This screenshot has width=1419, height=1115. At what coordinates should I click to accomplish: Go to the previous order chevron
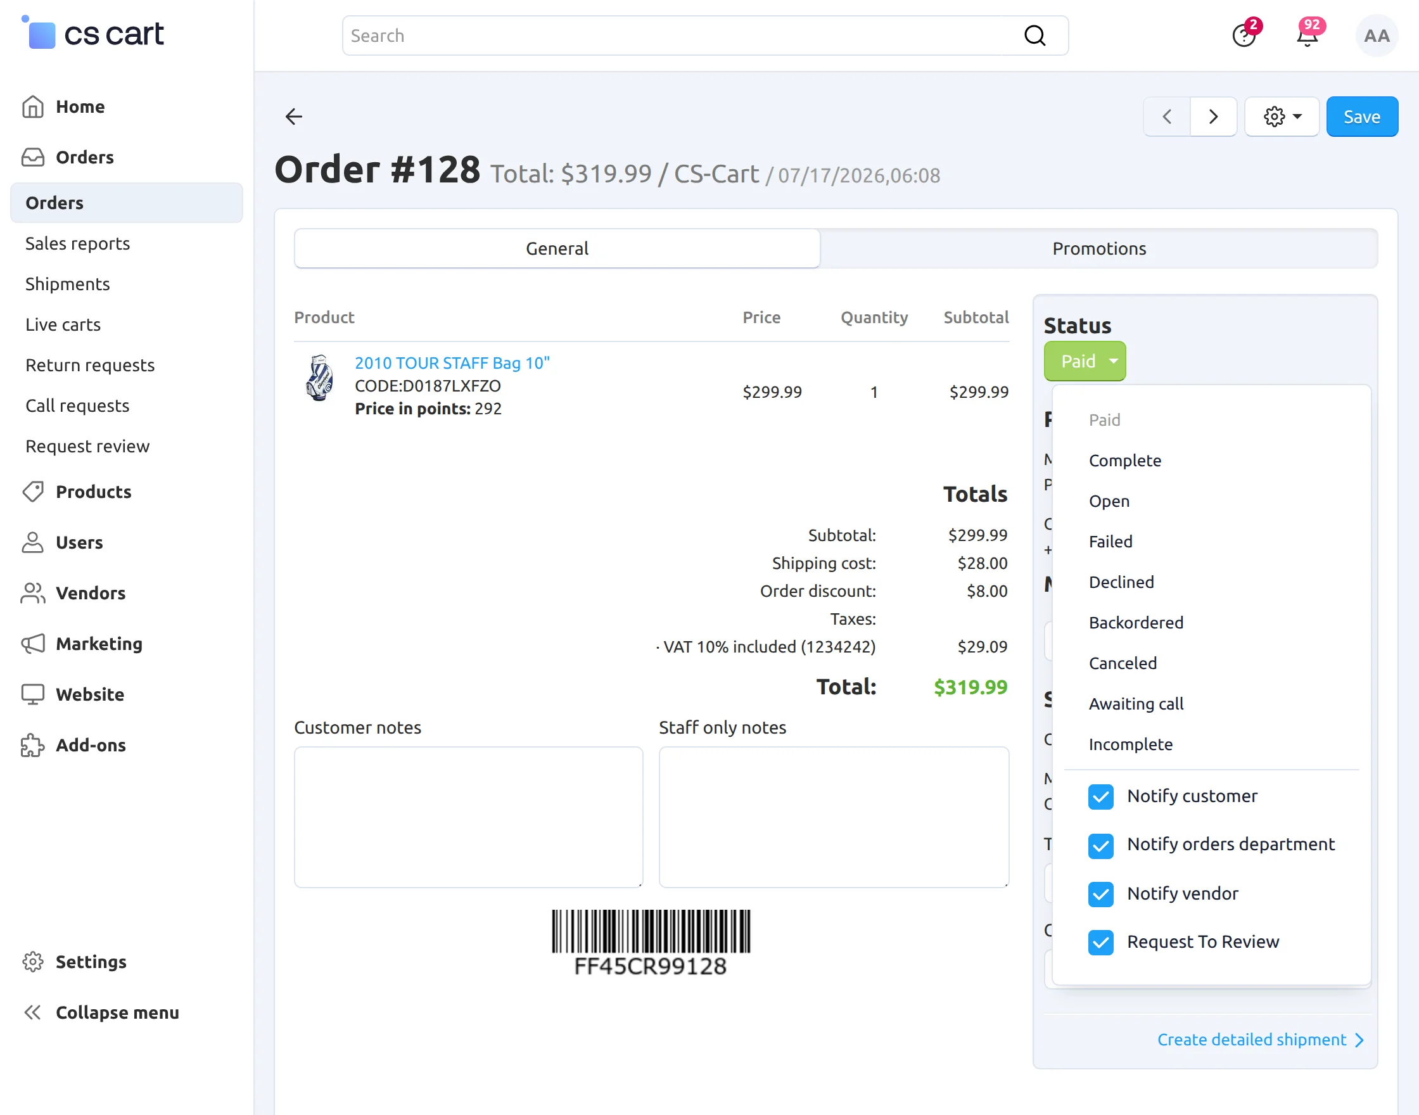point(1167,117)
